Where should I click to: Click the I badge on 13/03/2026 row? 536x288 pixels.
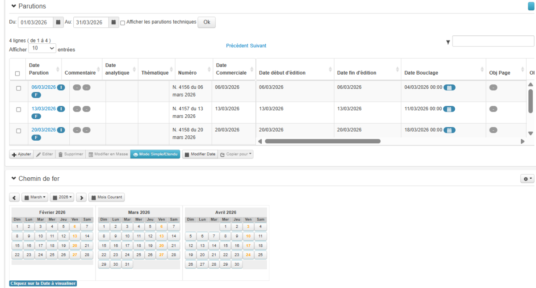tap(61, 109)
